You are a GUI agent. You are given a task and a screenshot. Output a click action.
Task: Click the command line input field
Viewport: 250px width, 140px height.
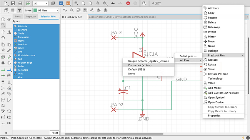145,17
